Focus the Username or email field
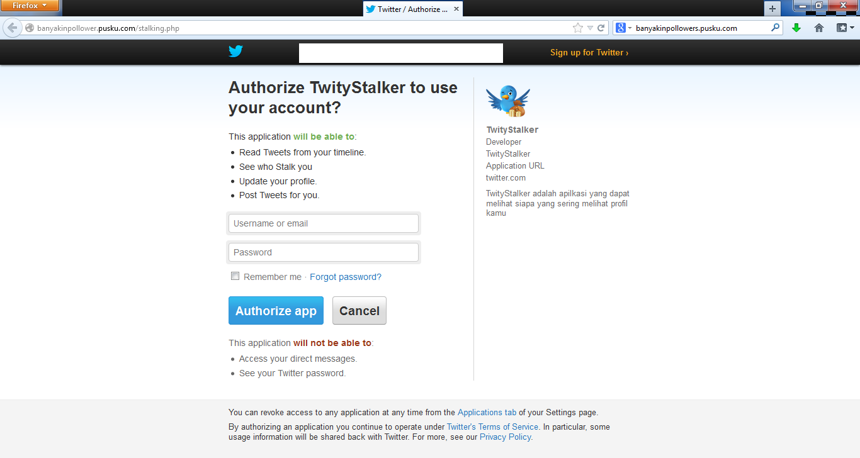The image size is (860, 458). 324,223
